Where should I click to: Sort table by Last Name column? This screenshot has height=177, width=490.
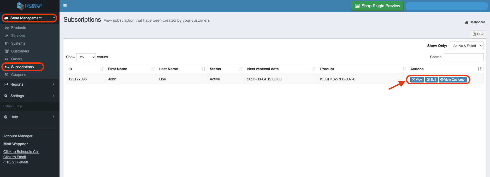182,69
